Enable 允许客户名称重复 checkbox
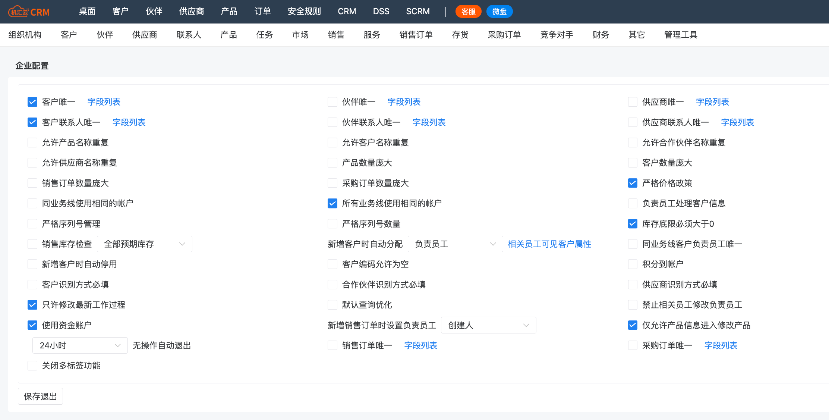The height and width of the screenshot is (420, 829). 332,142
